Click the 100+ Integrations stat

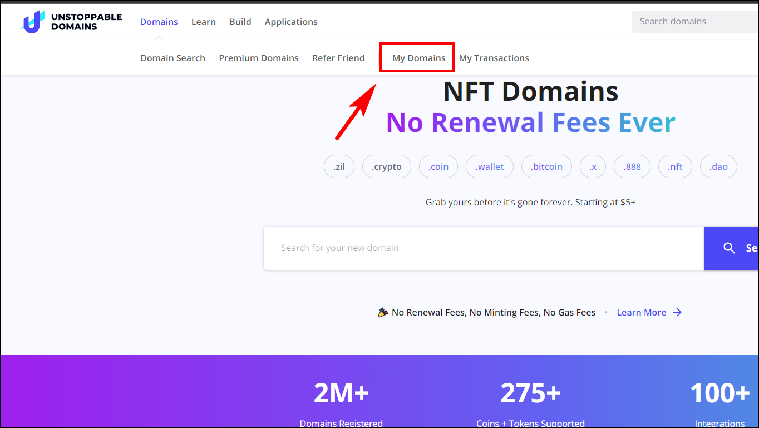pyautogui.click(x=720, y=405)
